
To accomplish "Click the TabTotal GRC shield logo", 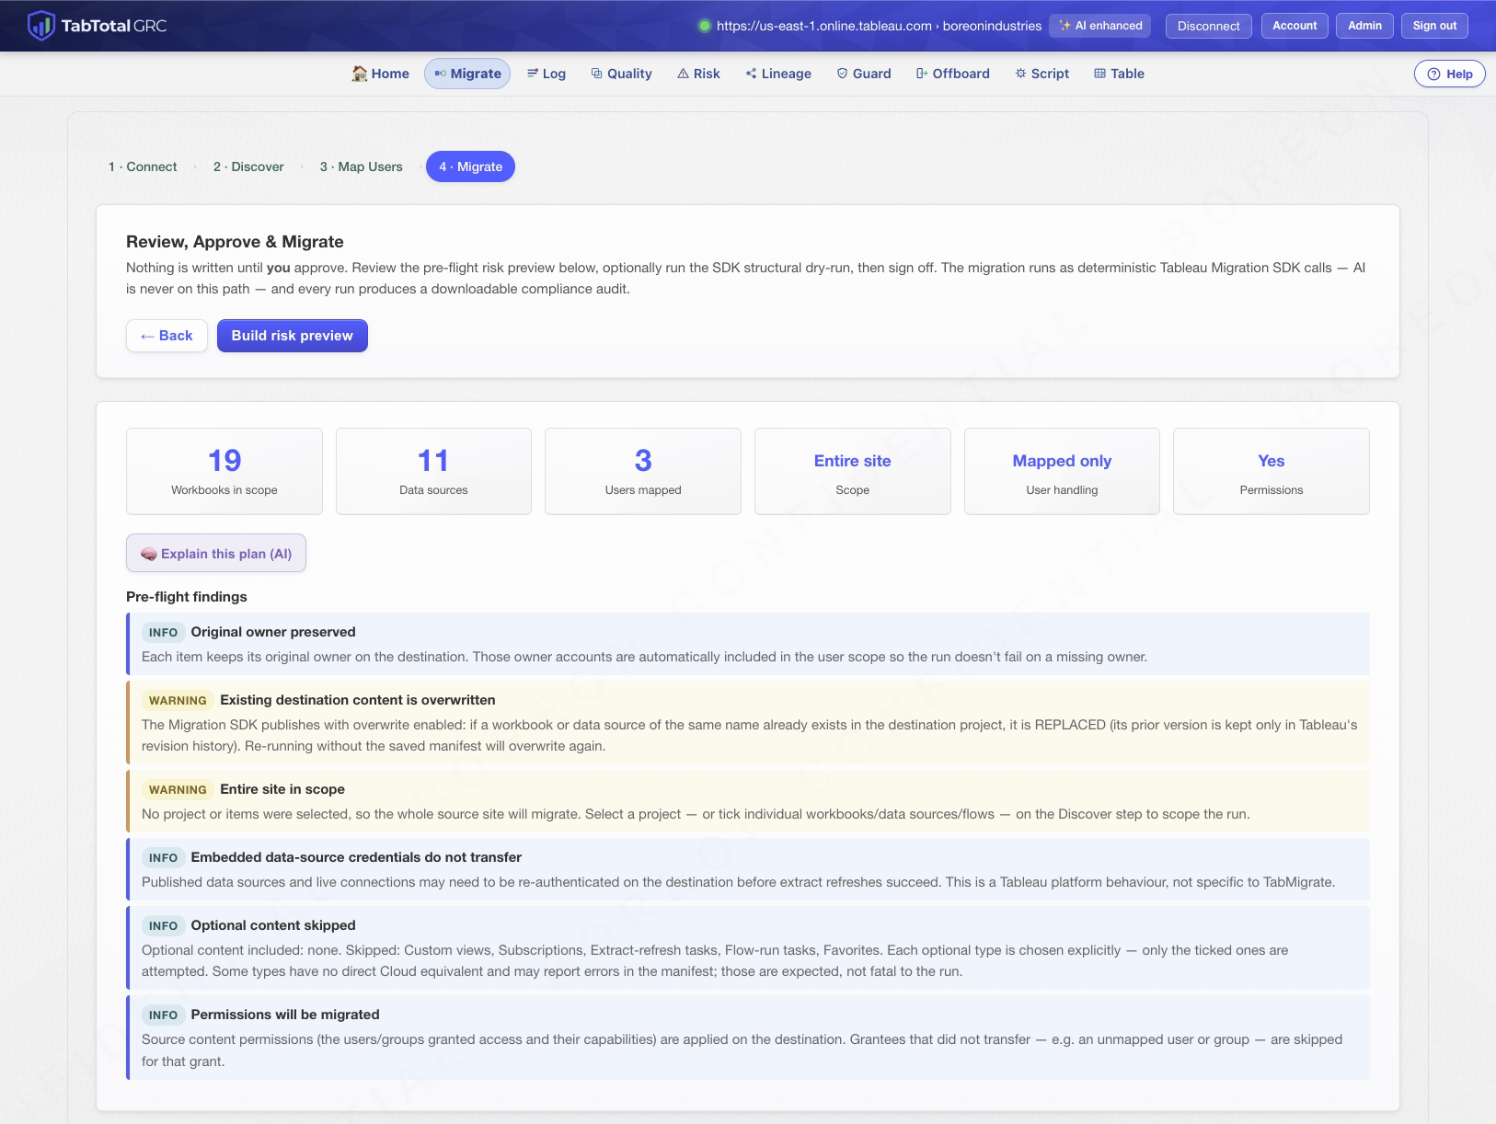I will point(41,26).
